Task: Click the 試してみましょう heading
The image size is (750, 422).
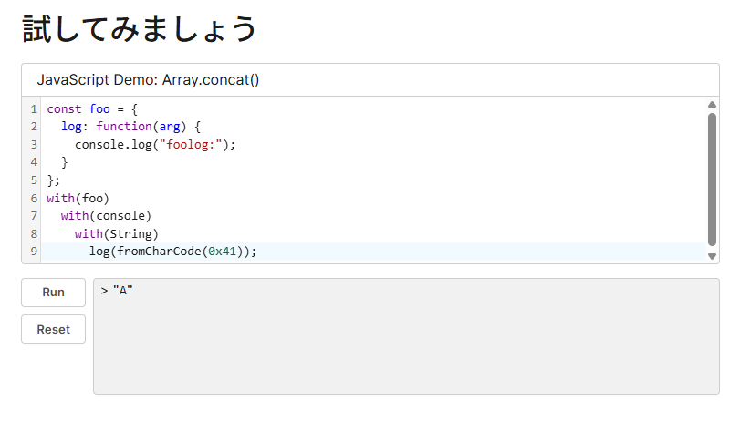Action: [140, 28]
